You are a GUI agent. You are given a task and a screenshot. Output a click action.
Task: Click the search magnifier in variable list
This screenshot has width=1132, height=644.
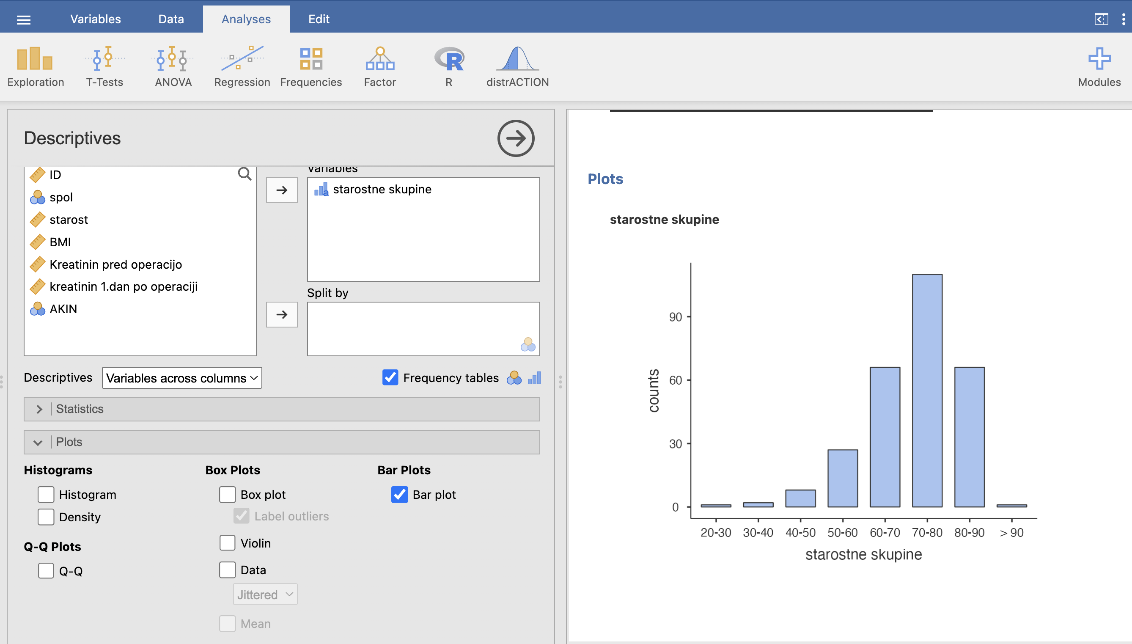click(x=245, y=174)
